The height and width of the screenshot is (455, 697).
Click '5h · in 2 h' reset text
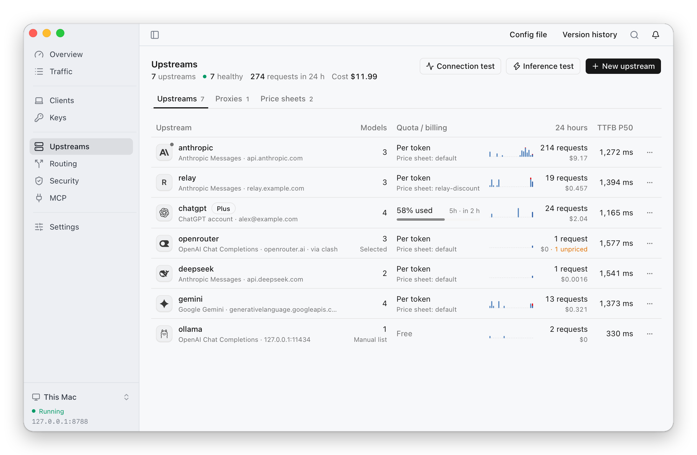click(464, 211)
